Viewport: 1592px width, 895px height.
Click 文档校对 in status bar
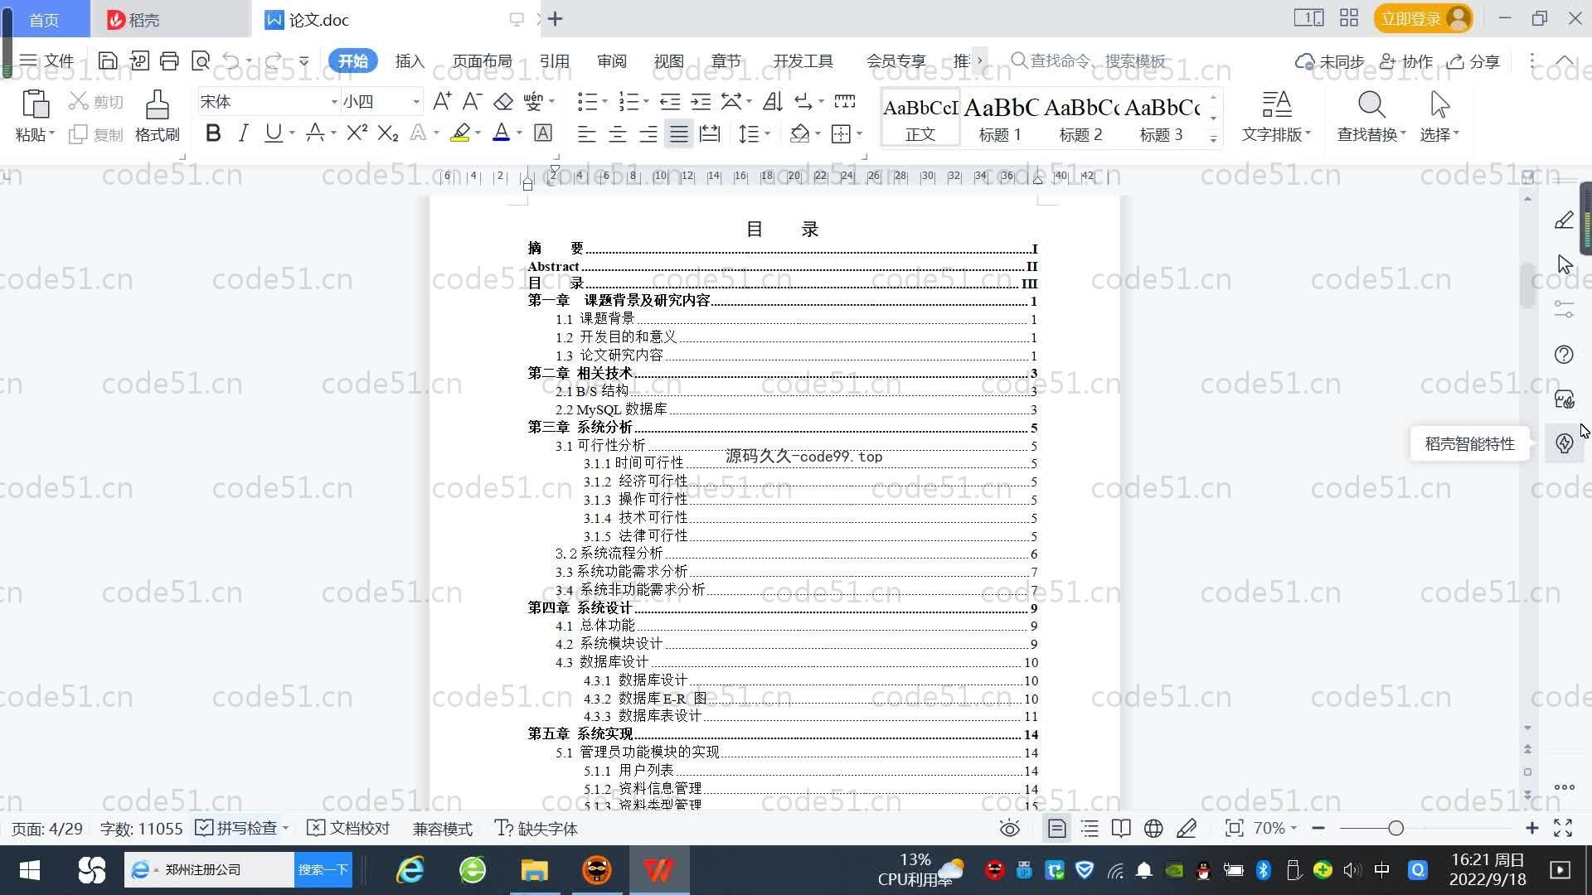point(348,828)
